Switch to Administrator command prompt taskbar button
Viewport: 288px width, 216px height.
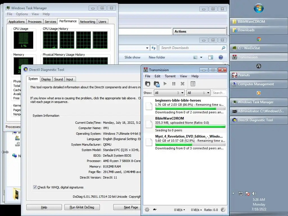click(259, 111)
